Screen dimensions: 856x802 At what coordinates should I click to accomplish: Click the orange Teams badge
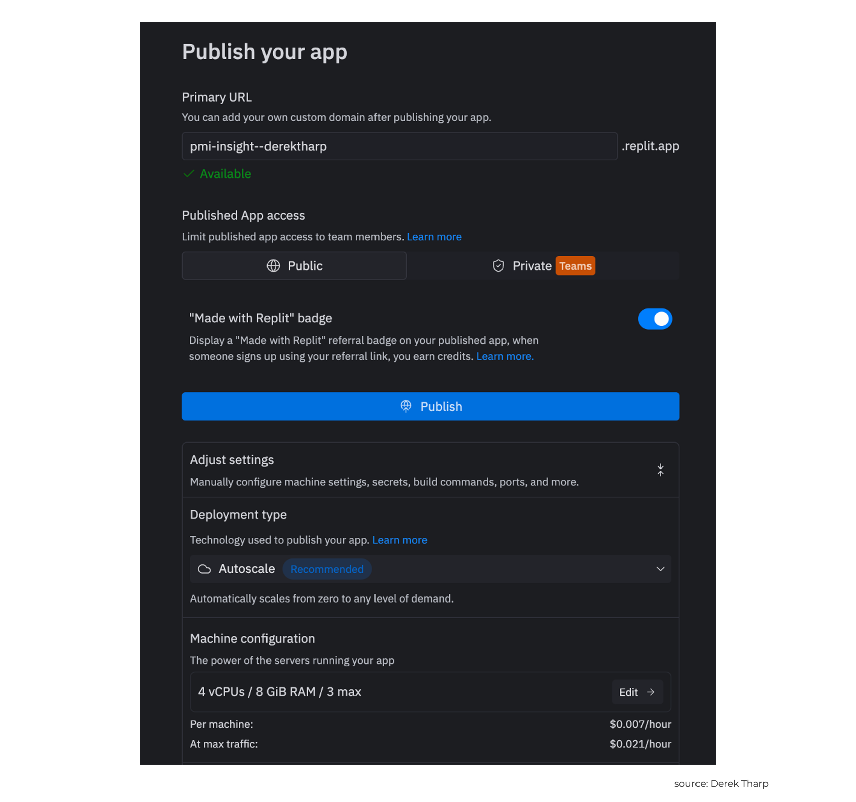point(575,266)
